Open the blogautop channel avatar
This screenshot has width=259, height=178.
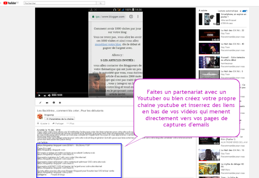click(40, 117)
